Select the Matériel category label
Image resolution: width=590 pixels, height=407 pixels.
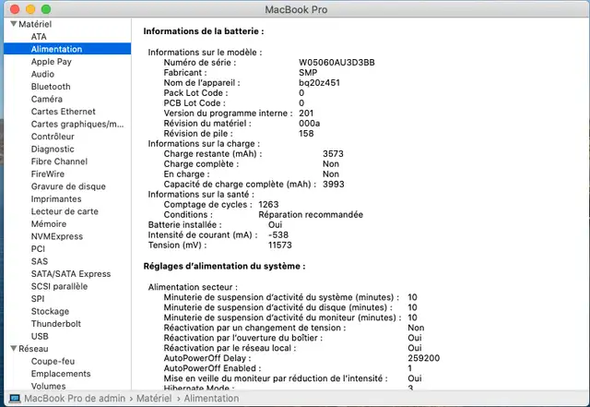click(35, 24)
